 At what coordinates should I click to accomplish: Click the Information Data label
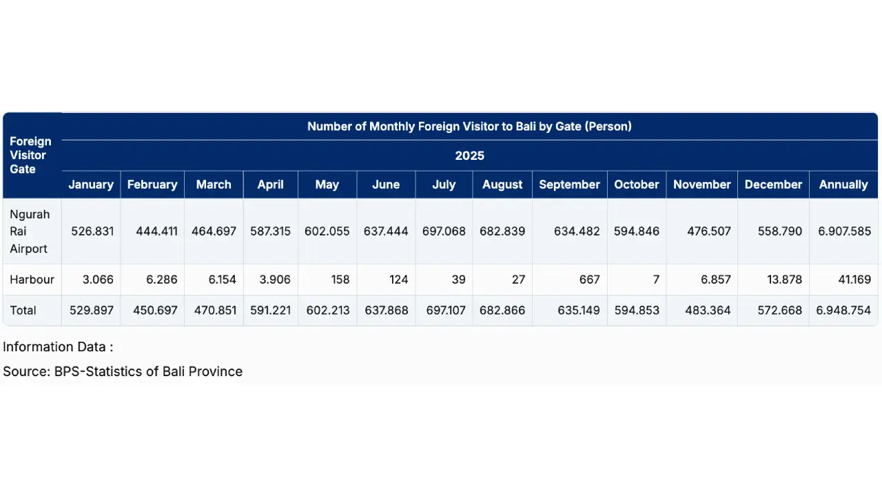tap(58, 347)
